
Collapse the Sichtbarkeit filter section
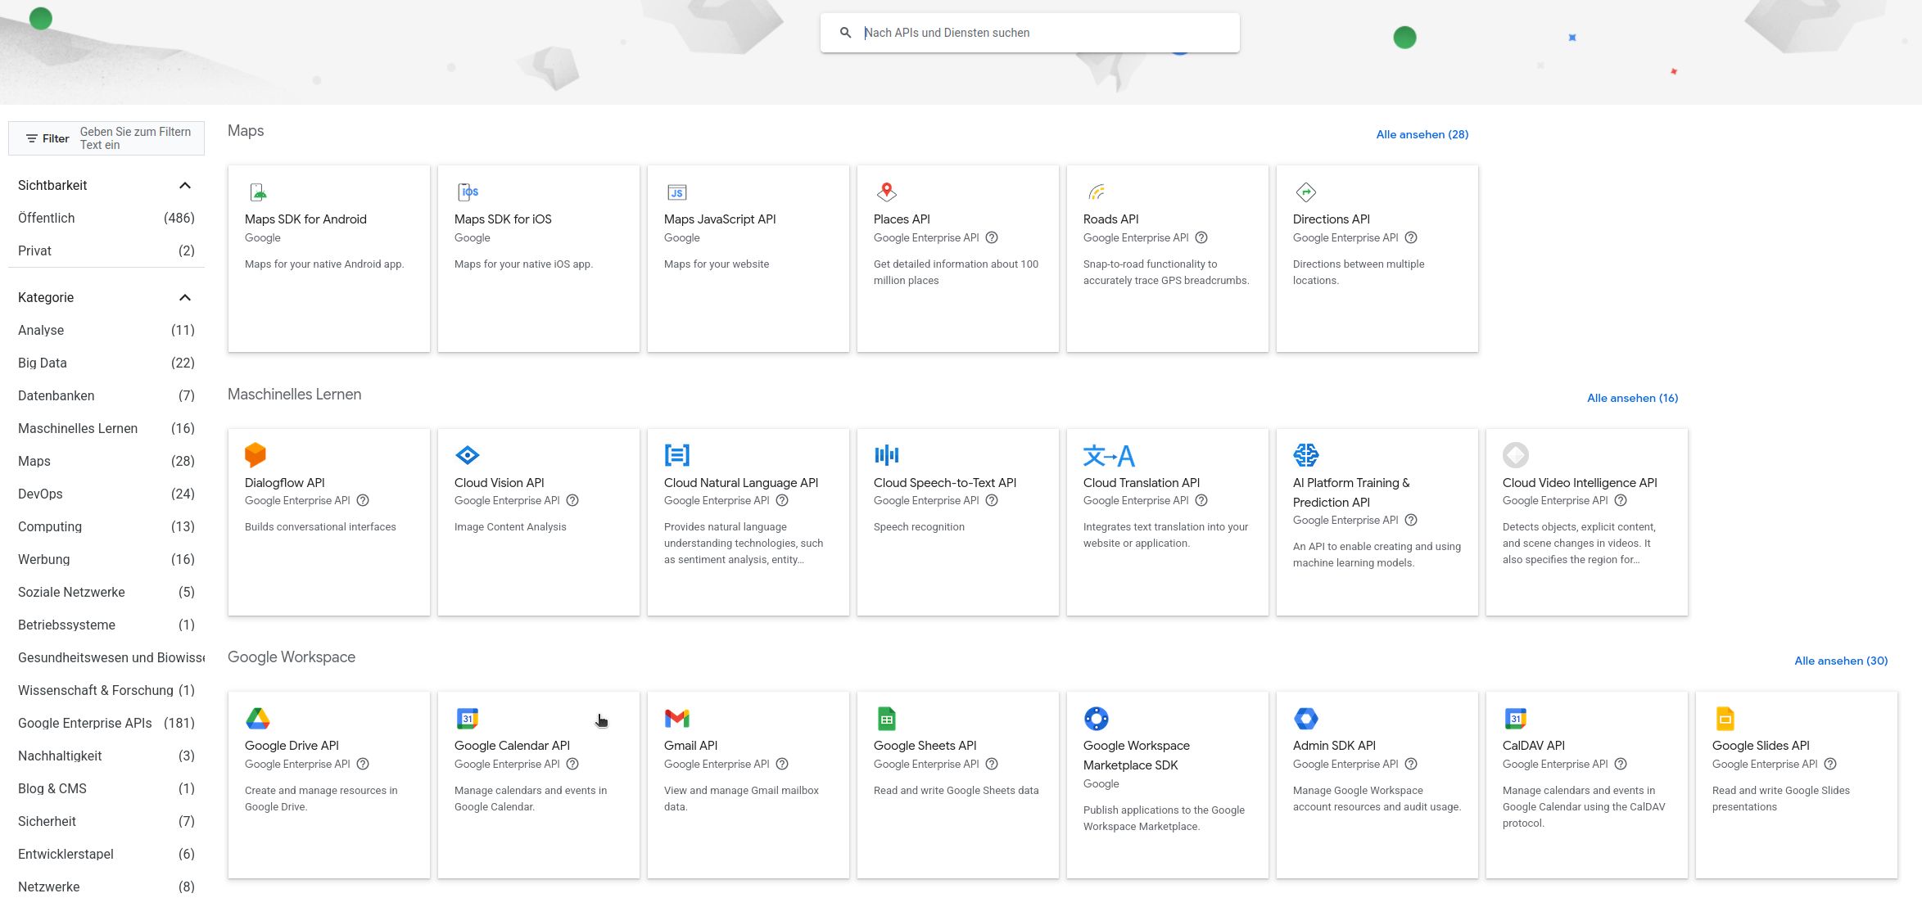point(185,185)
